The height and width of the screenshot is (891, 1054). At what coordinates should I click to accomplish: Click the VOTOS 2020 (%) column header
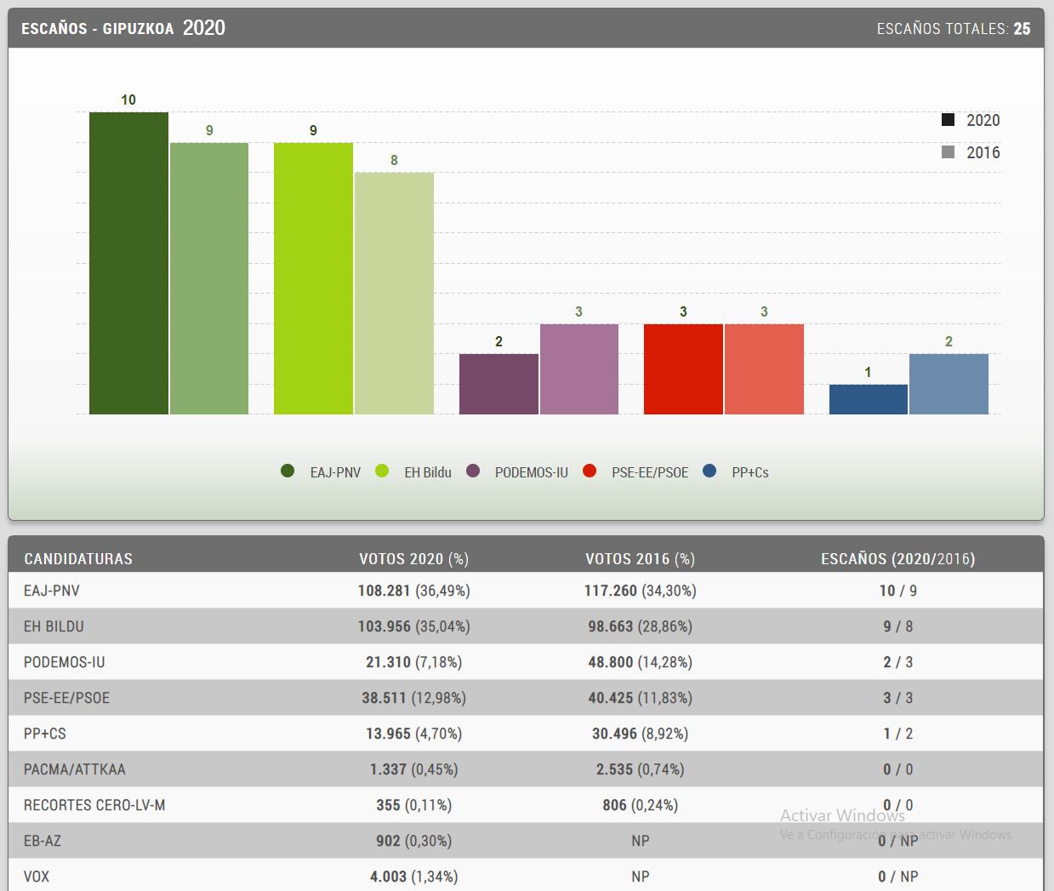(413, 559)
